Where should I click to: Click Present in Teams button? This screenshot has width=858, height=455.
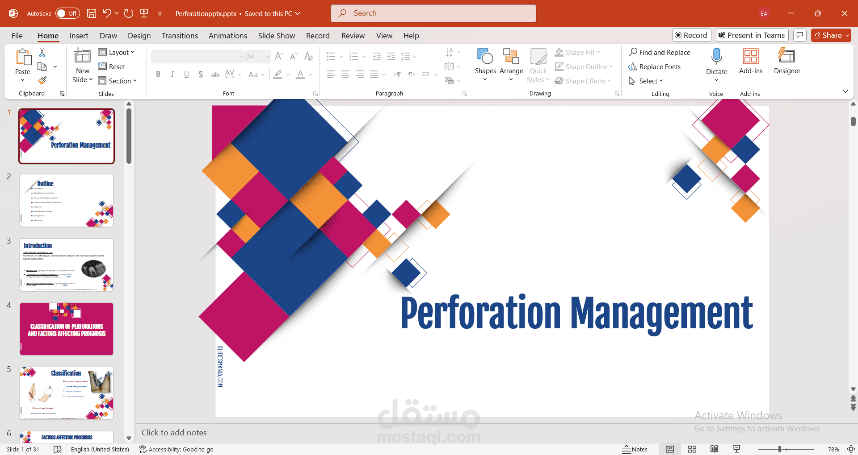pyautogui.click(x=752, y=35)
